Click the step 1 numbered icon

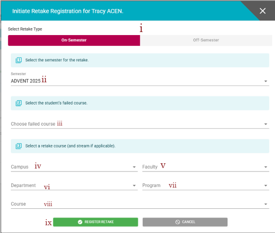19,60
